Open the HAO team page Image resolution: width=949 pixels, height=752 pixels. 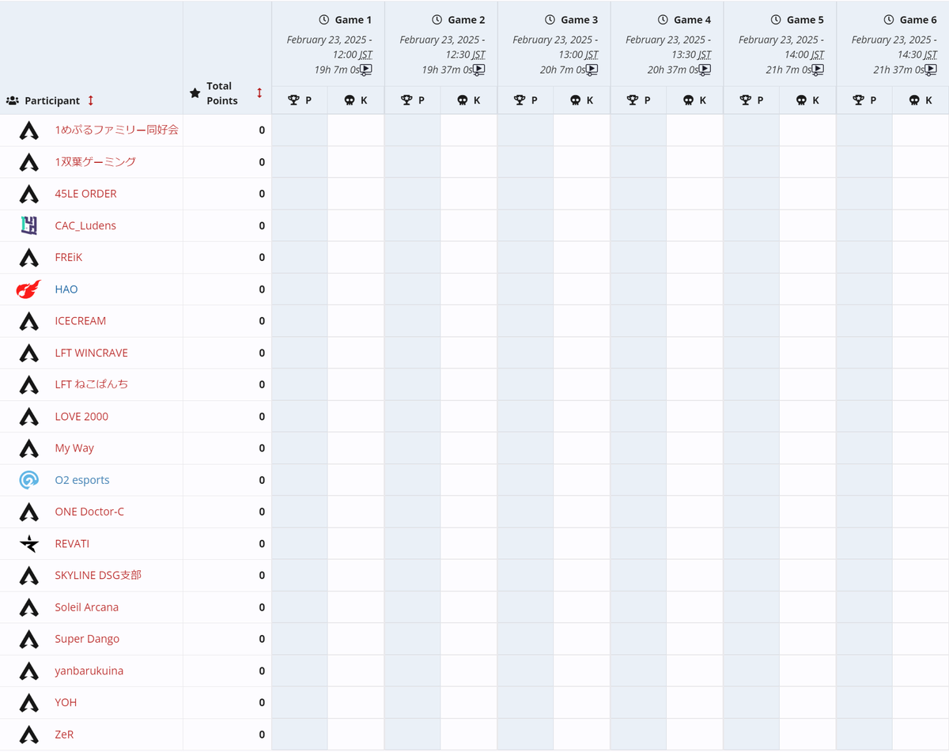point(66,289)
